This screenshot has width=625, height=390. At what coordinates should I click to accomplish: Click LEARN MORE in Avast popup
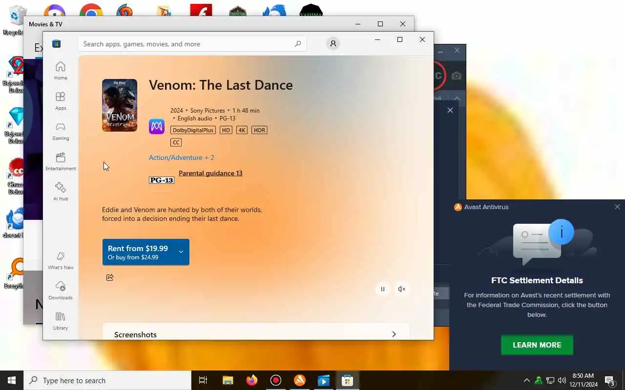click(537, 345)
